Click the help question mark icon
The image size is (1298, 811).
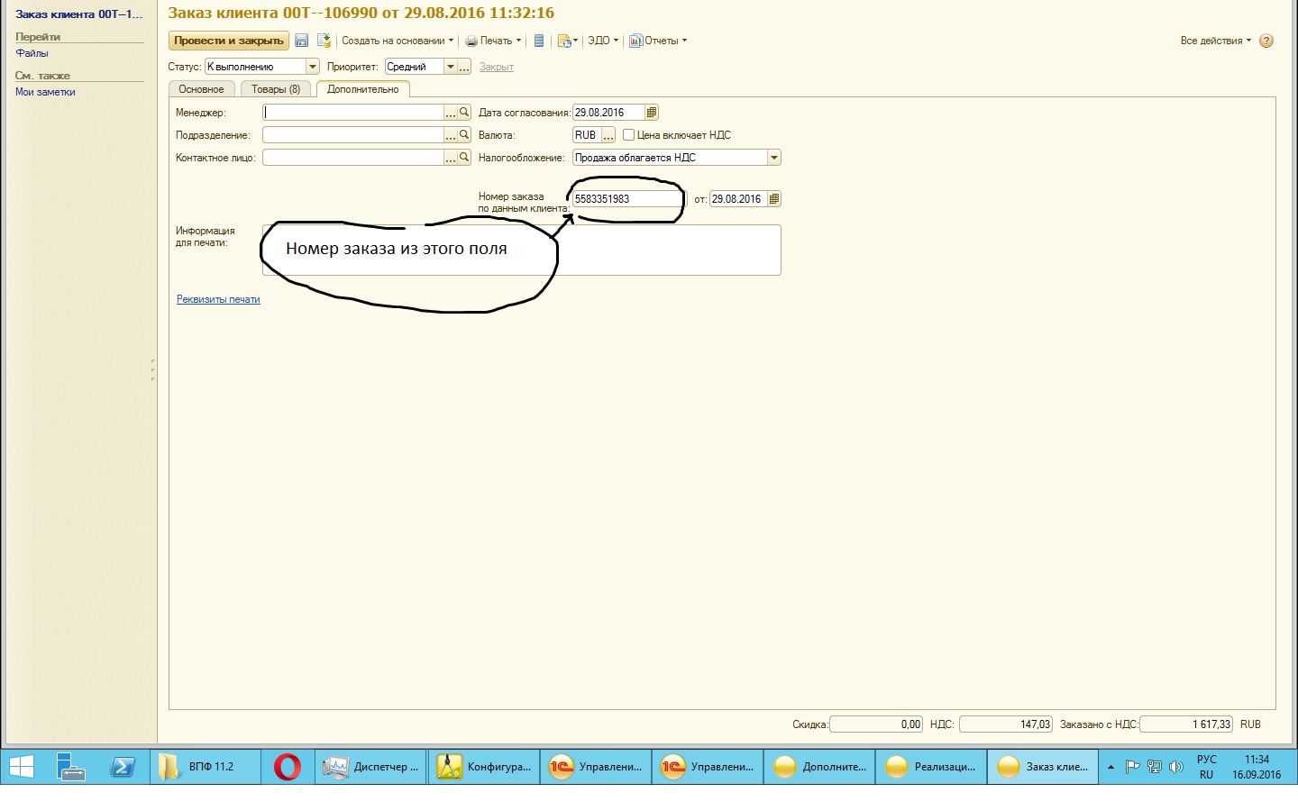(x=1266, y=41)
